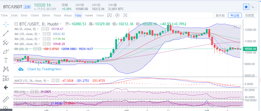Image resolution: width=261 pixels, height=111 pixels.
Task: Expand MACD (12, 26, close, 9) dropdown arrow
Action: click(48, 81)
